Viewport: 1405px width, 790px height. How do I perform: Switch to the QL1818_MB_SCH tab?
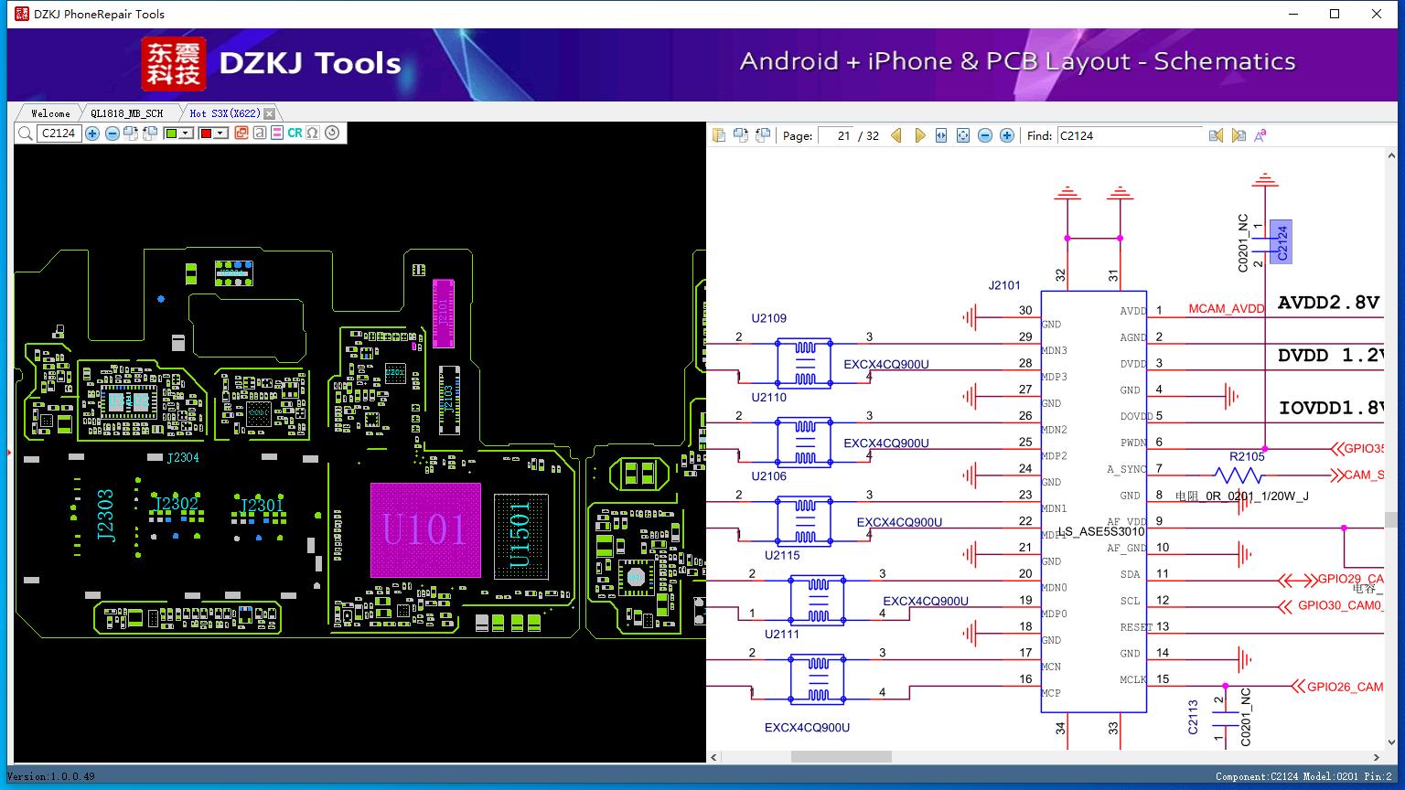tap(126, 113)
